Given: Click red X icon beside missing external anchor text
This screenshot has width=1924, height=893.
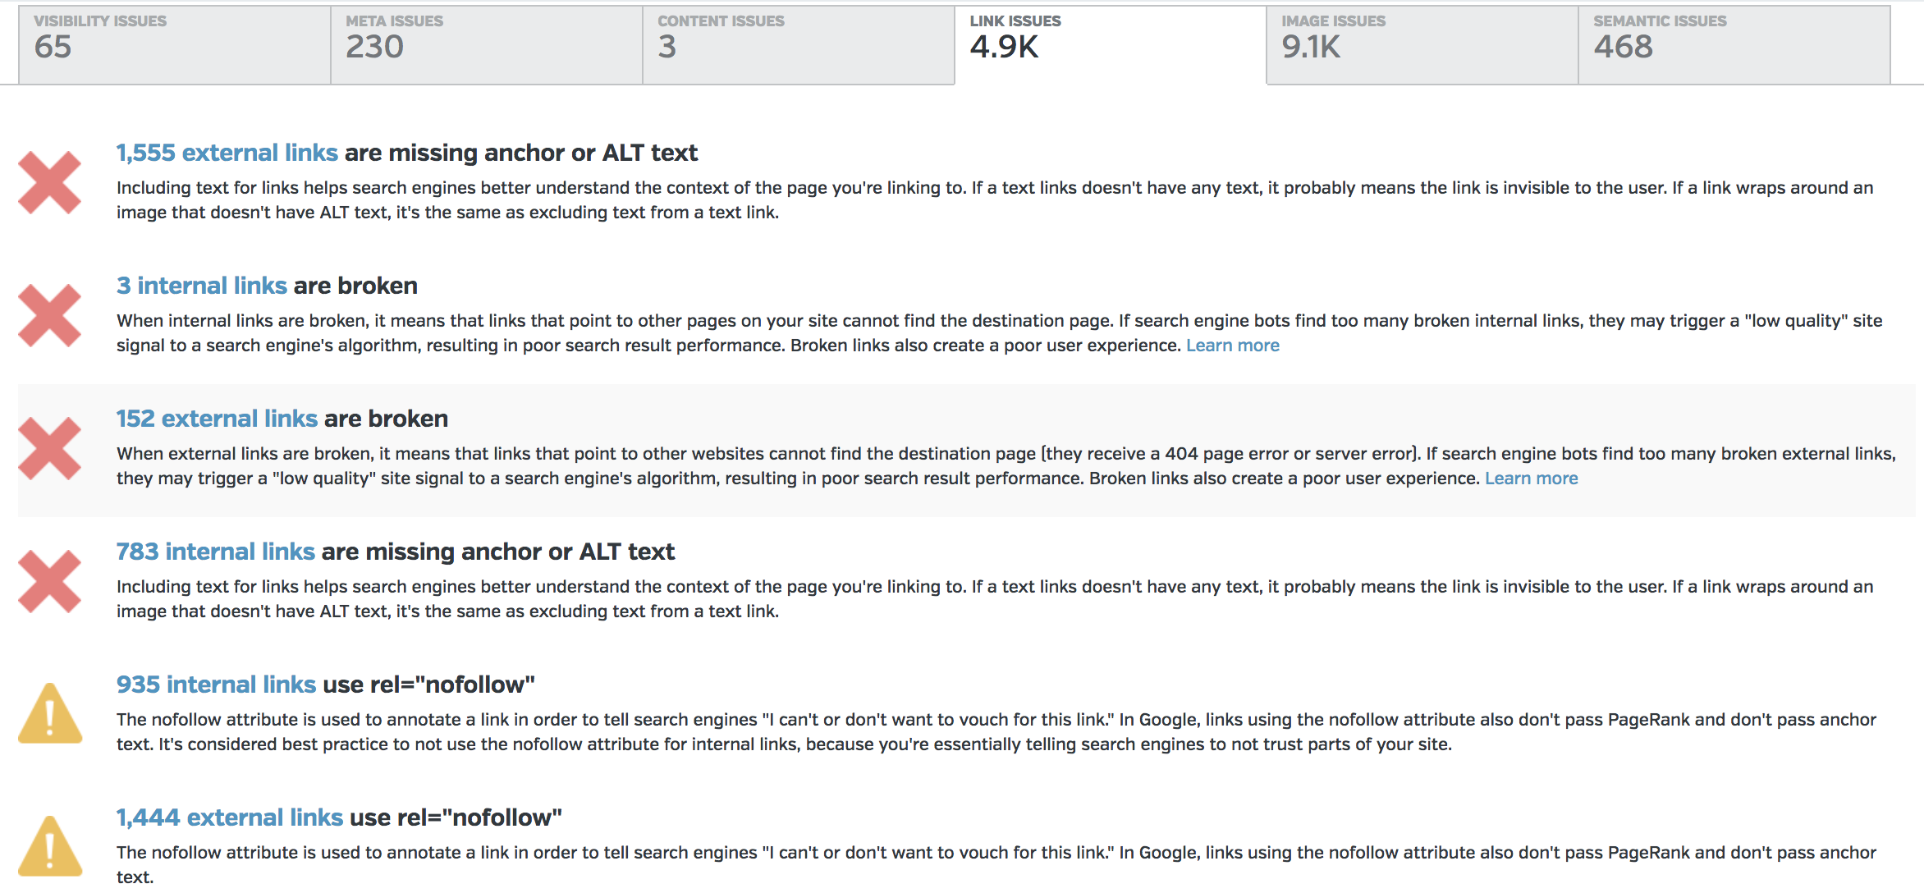Looking at the screenshot, I should [x=49, y=182].
